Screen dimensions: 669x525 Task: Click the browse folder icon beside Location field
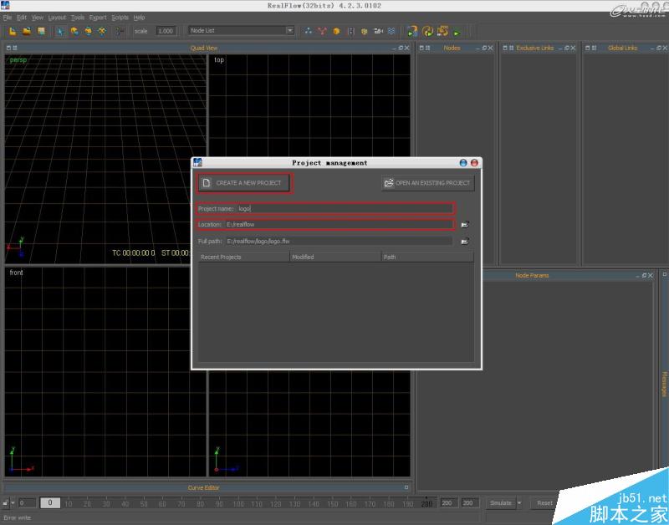467,224
